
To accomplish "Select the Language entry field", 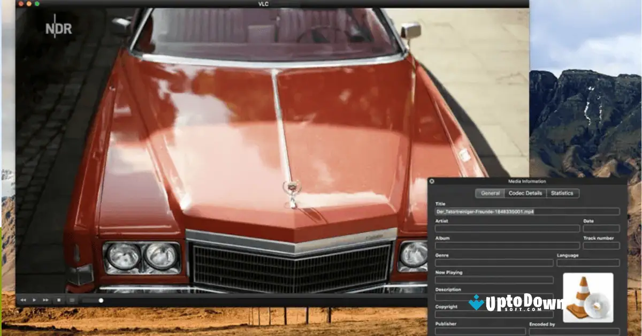I will 588,263.
